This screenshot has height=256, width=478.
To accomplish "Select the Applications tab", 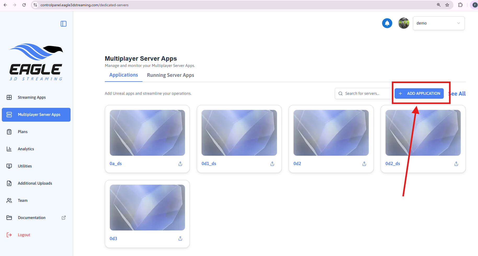I will point(124,75).
